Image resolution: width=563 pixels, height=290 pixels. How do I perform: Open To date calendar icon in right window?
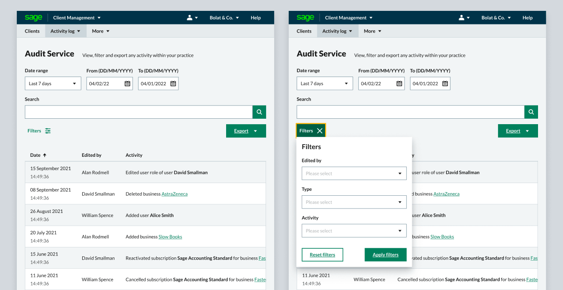pos(445,83)
